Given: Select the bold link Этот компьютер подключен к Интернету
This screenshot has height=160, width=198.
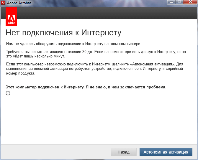Looking at the screenshot, I should [86, 87].
